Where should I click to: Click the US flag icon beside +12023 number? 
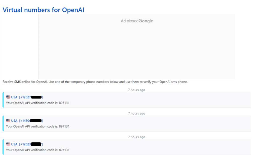click(8, 144)
